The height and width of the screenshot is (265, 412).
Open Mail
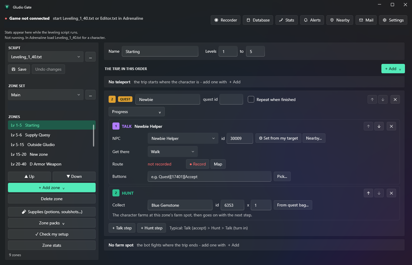366,20
